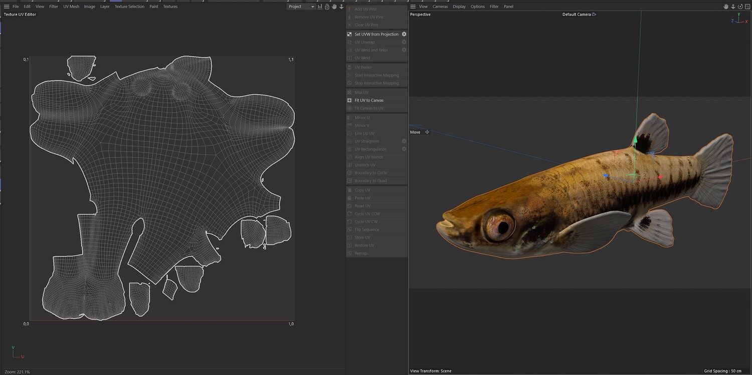Screen dimensions: 752x375
Task: Click Align UV Islands command
Action: (x=377, y=157)
